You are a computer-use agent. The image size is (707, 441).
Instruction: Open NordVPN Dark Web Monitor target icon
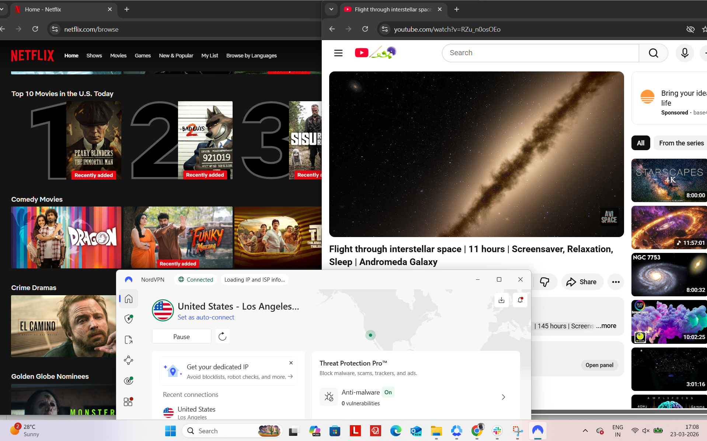tap(129, 381)
